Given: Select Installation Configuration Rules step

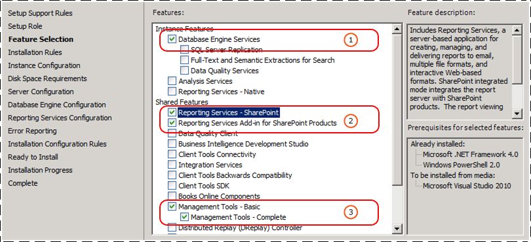Looking at the screenshot, I should coord(57,144).
